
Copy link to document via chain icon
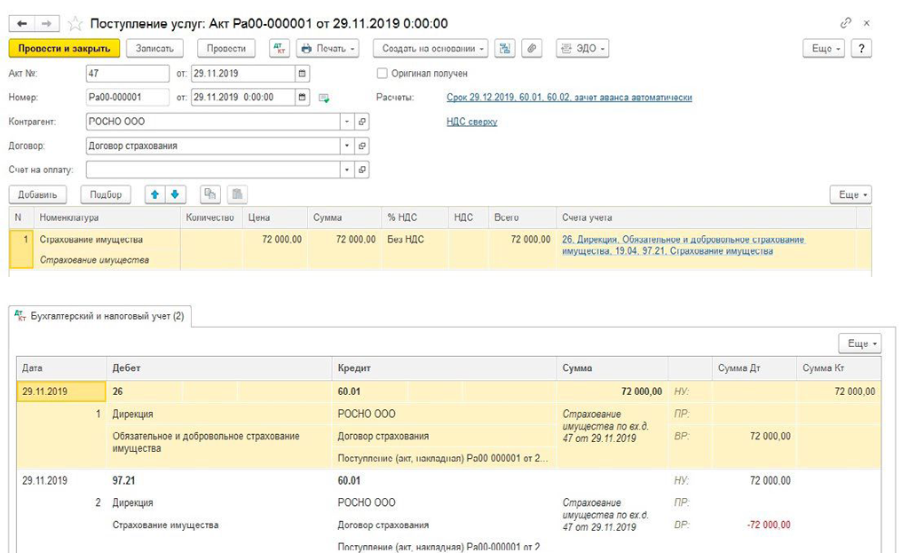pyautogui.click(x=846, y=23)
